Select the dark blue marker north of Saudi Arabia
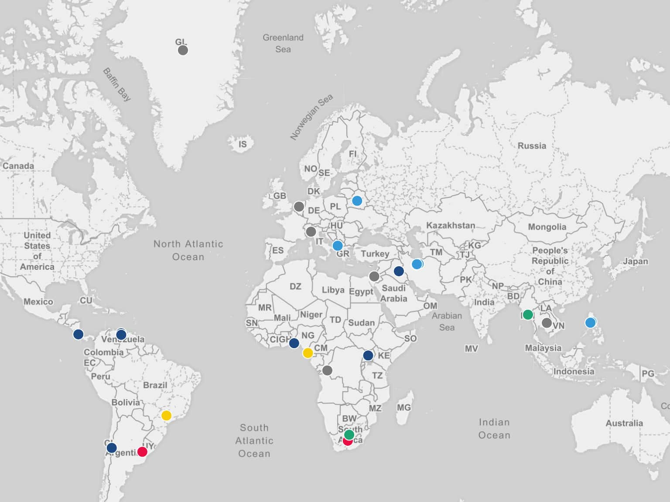 399,271
